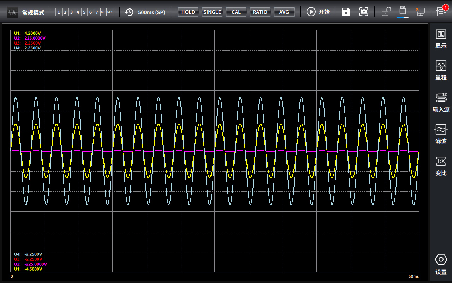Image resolution: width=452 pixels, height=283 pixels.
Task: Toggle channel 3 indicator
Action: tap(71, 12)
